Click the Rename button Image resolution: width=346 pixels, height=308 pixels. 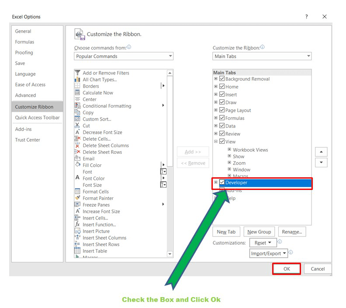pos(292,232)
